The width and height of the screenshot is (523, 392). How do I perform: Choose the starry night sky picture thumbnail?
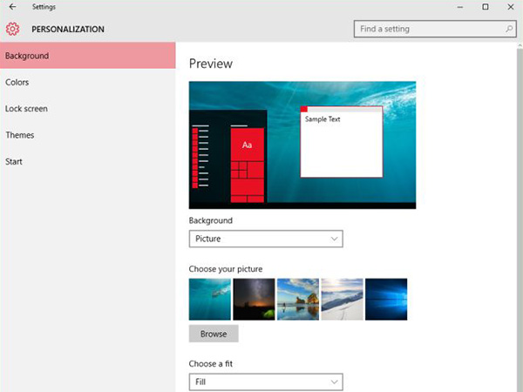point(254,300)
